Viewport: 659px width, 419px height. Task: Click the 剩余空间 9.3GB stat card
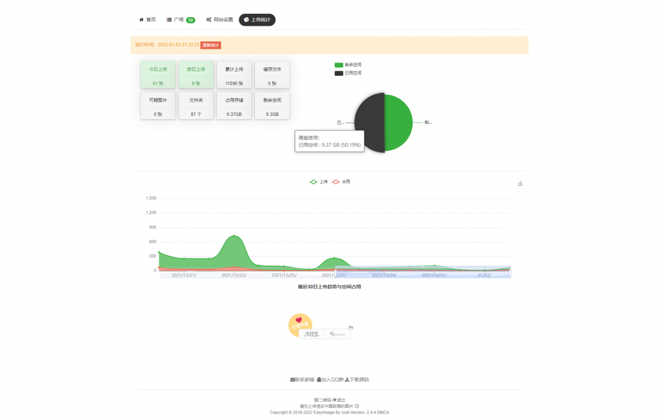click(x=272, y=105)
